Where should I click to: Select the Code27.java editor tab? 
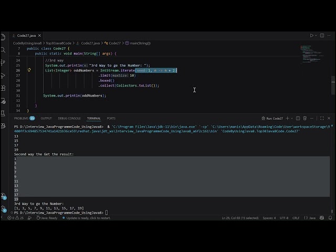[x=26, y=36]
